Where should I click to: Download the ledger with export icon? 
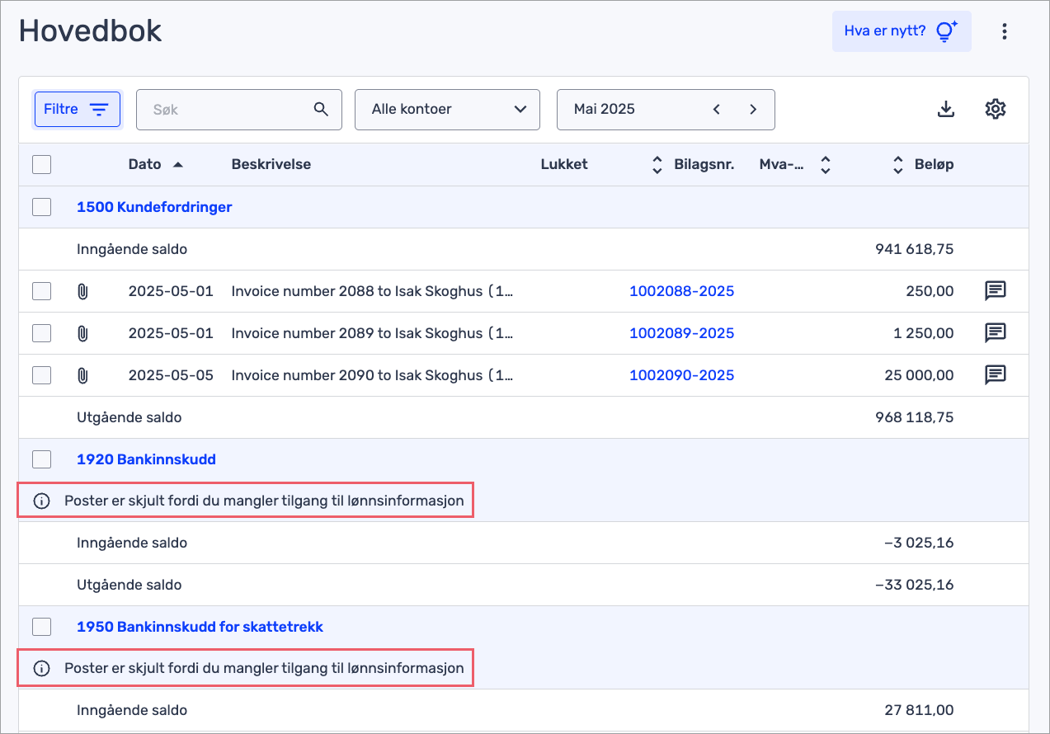tap(946, 109)
